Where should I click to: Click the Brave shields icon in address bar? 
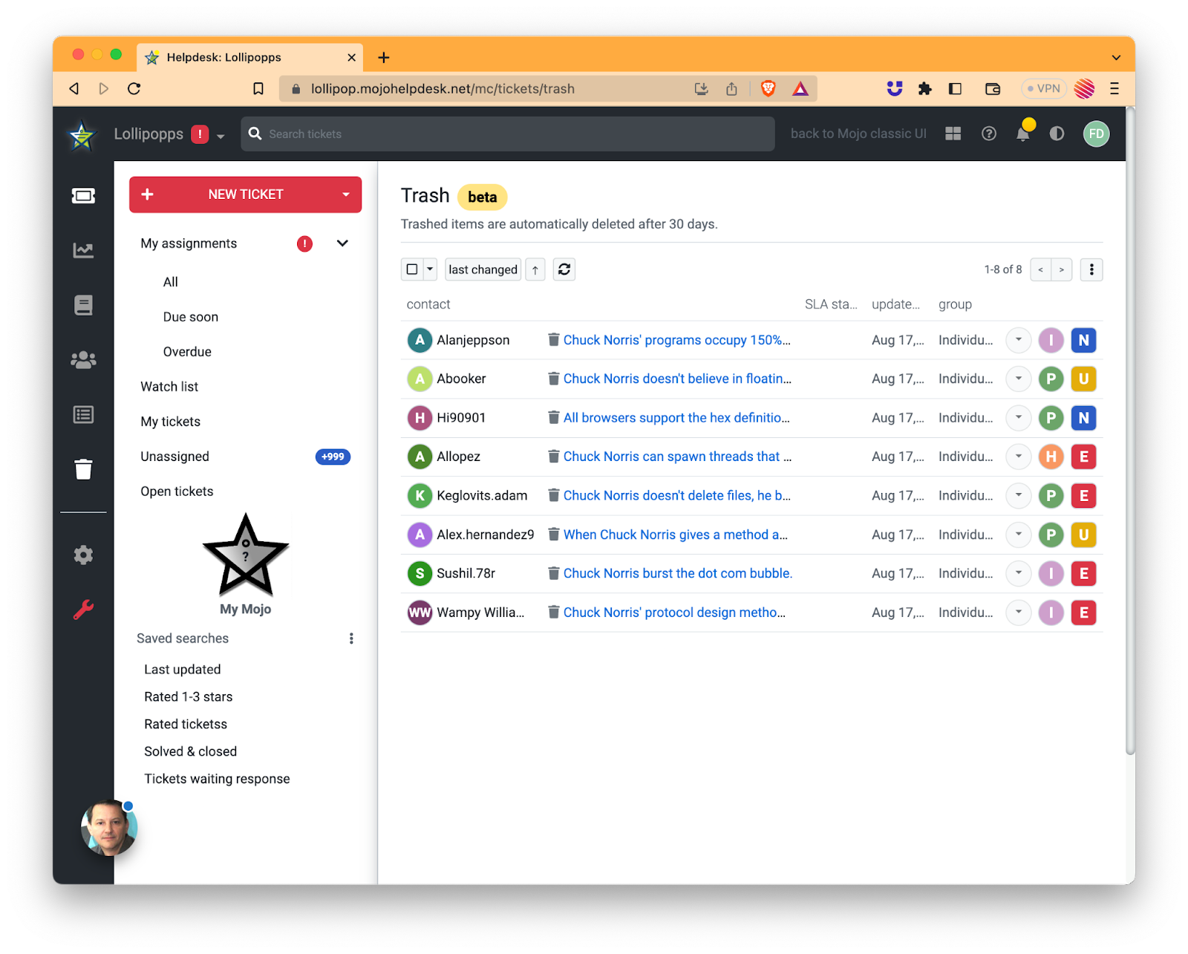click(x=768, y=89)
